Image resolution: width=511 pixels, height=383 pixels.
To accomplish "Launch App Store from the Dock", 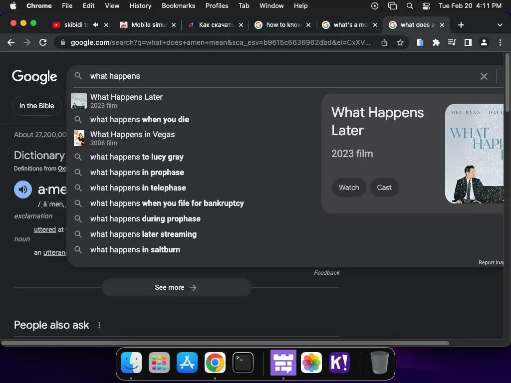I will point(187,363).
